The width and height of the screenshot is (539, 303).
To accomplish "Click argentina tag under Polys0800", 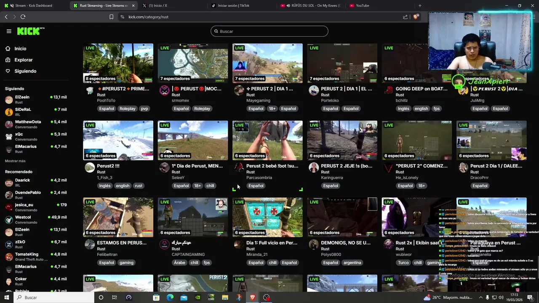I will click(352, 263).
